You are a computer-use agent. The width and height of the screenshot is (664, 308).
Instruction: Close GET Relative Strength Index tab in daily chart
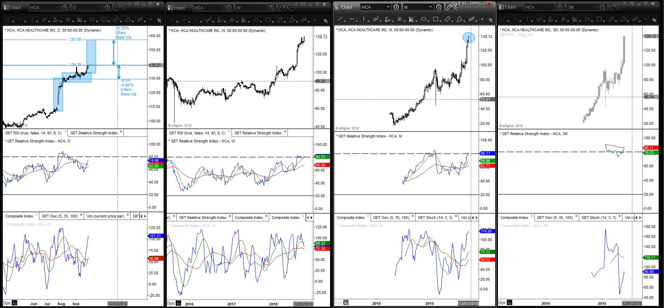[x=121, y=132]
